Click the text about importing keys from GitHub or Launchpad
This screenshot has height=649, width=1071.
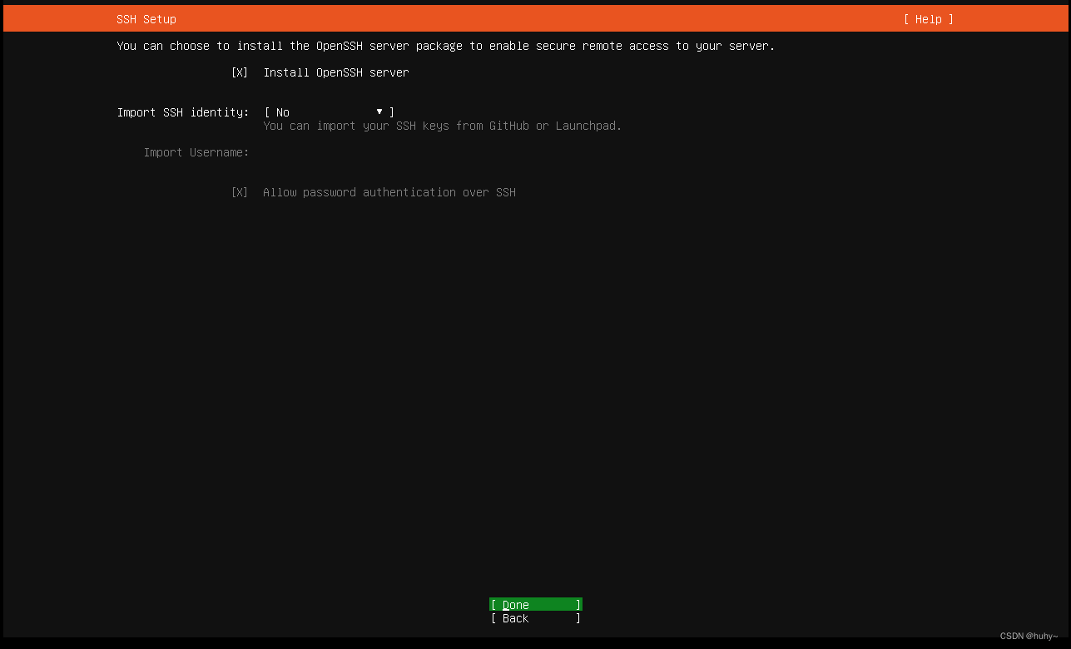click(443, 126)
